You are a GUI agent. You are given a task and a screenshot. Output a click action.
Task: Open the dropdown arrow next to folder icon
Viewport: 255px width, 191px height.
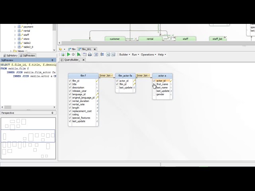[65, 49]
